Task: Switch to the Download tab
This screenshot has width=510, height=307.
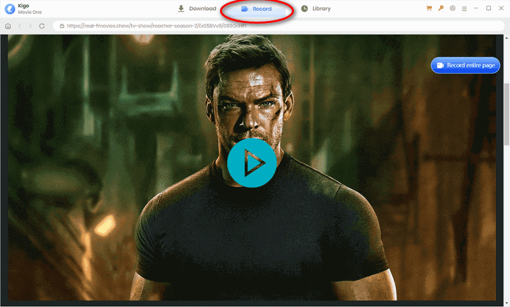Action: tap(197, 9)
